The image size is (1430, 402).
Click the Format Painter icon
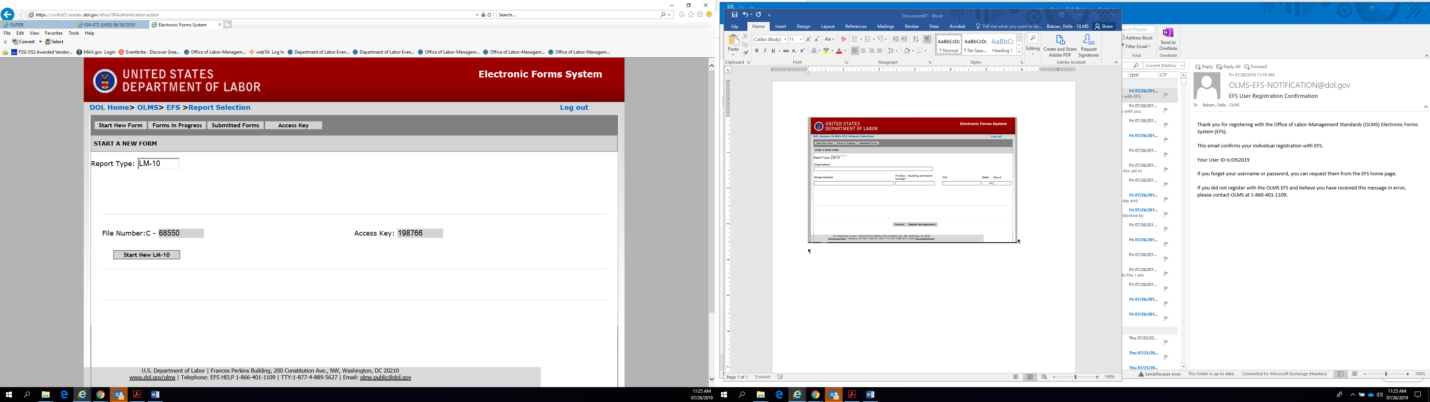(x=745, y=53)
